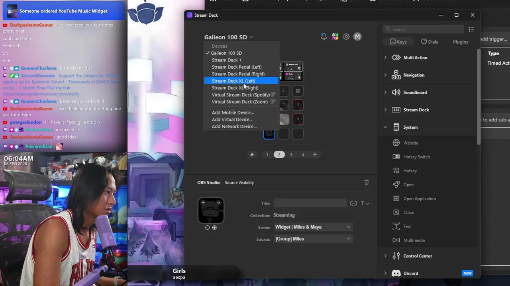Image resolution: width=510 pixels, height=286 pixels.
Task: Click the actions panel scrollbar
Action: pos(479,97)
